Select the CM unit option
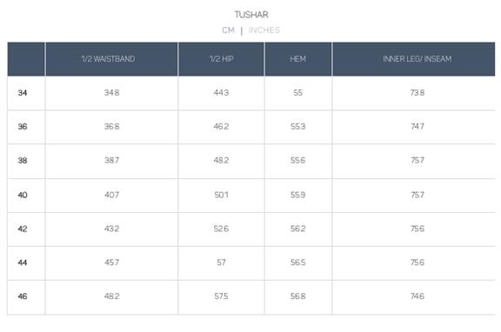Viewport: 501px width, 332px height. pos(228,30)
